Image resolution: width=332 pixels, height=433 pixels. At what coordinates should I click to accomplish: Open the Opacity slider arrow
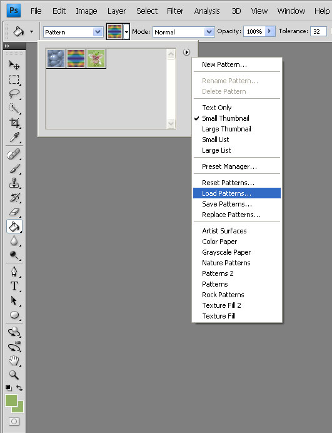(269, 31)
